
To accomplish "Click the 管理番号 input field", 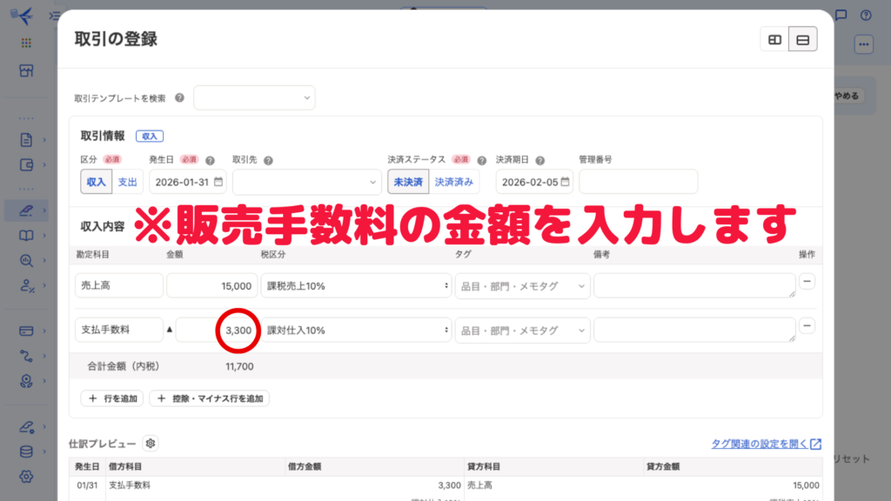I will coord(638,182).
